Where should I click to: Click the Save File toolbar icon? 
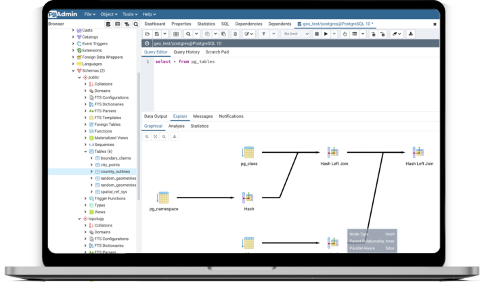point(157,34)
